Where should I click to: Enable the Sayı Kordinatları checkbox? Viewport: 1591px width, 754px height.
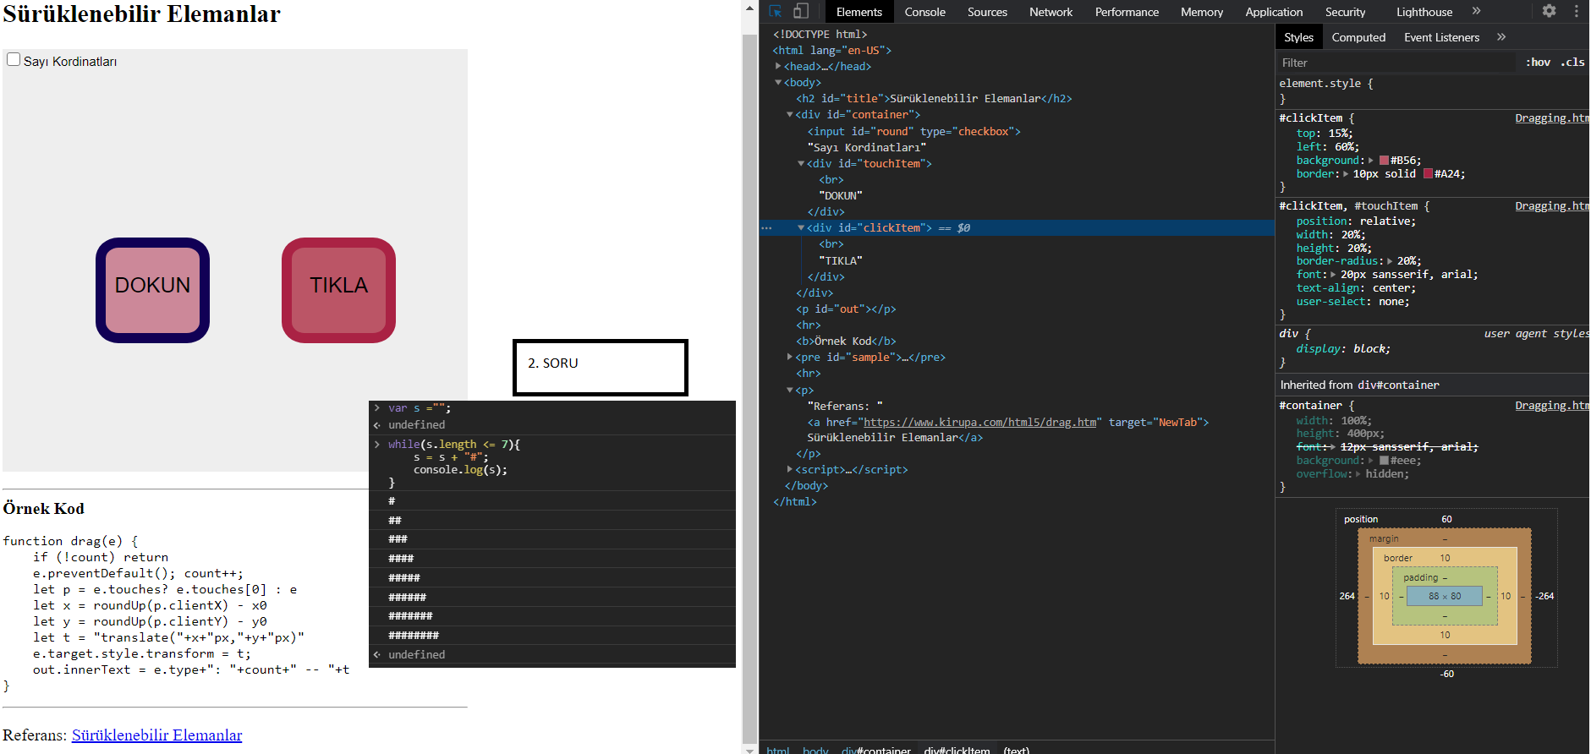[14, 60]
